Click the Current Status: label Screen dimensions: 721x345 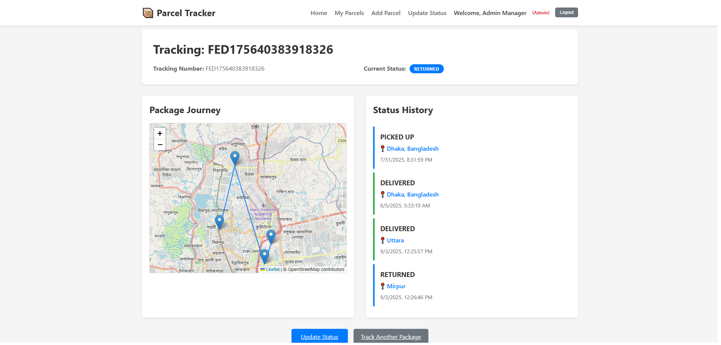click(385, 69)
